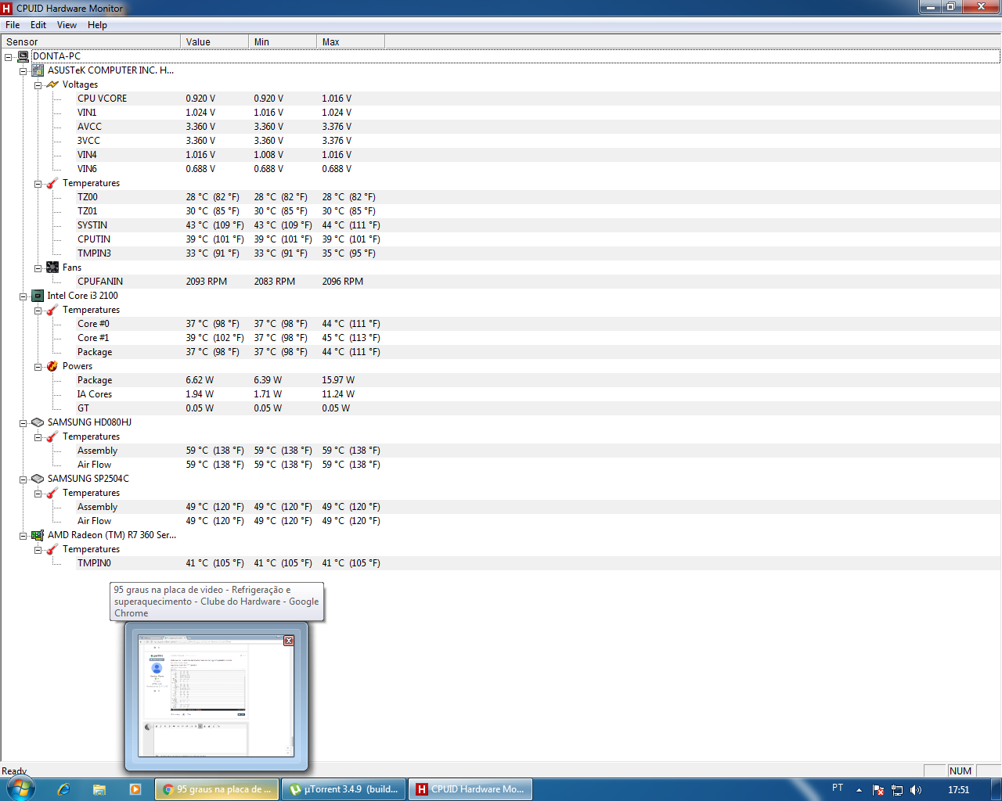Click the Sensor column header
The height and width of the screenshot is (801, 1002).
pos(91,42)
